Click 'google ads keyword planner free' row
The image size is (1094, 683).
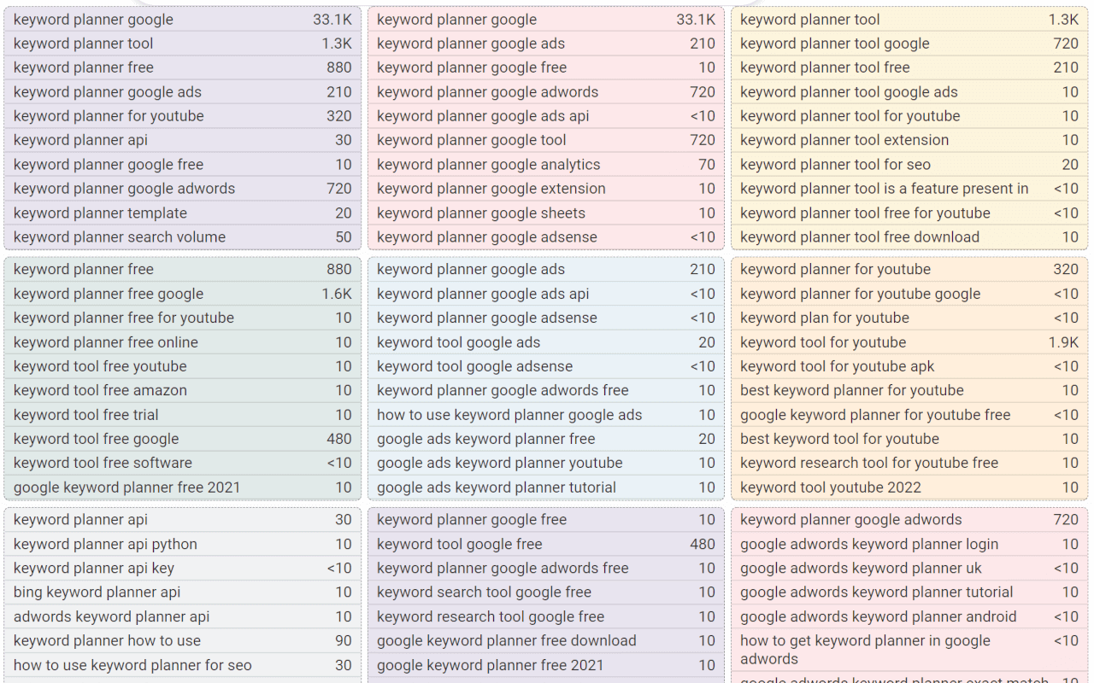click(x=546, y=439)
